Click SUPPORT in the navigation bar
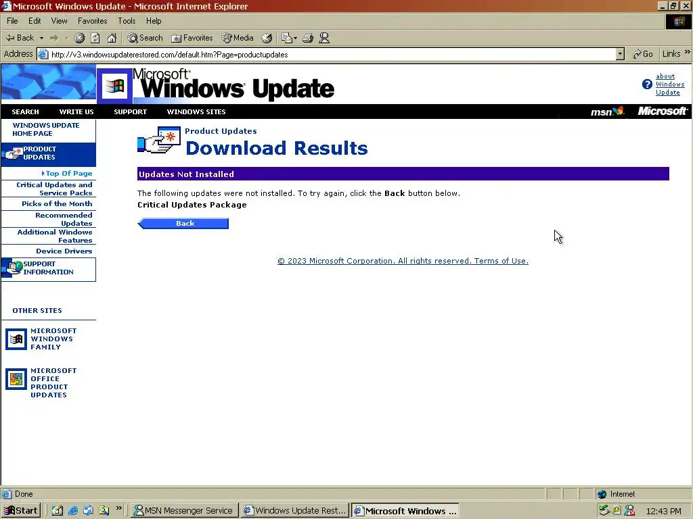Viewport: 693px width, 519px height. pos(130,112)
